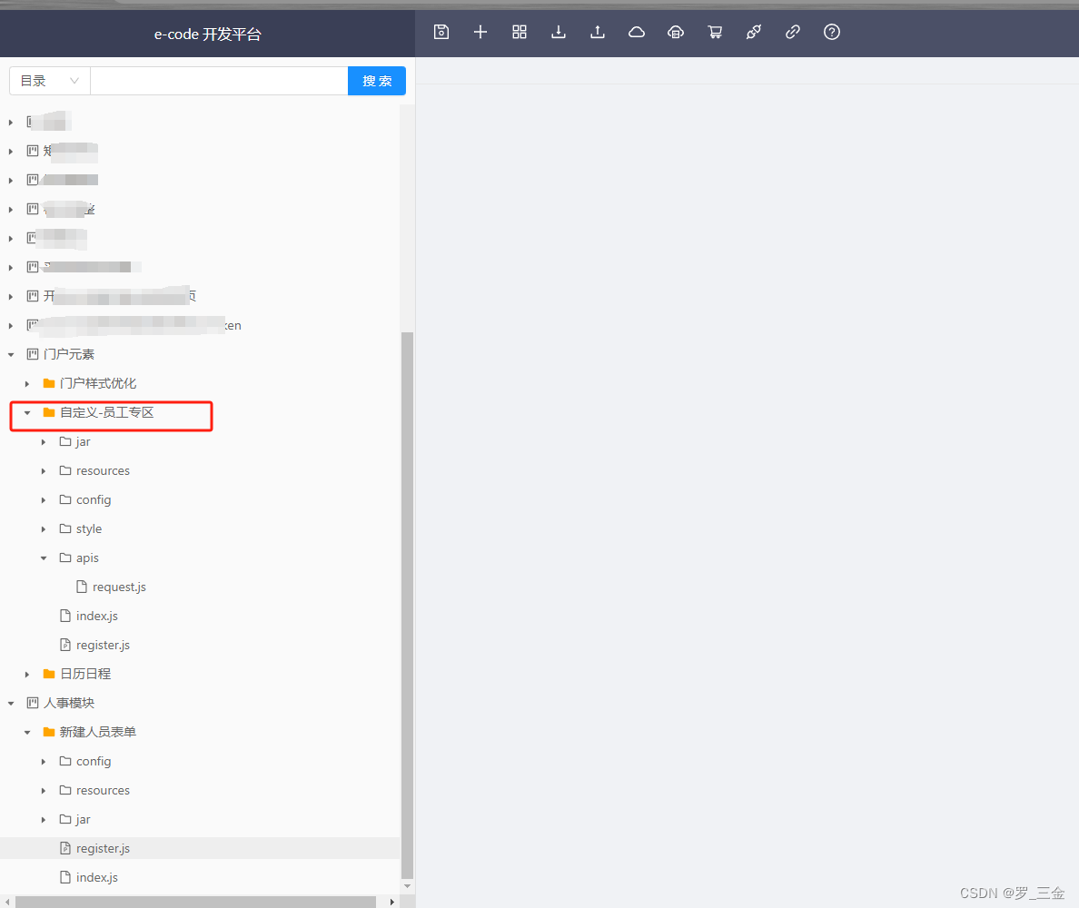
Task: Click the 搜索 search button
Action: coord(377,81)
